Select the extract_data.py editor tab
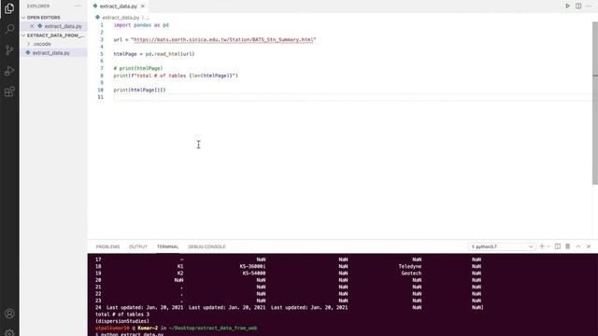 point(119,7)
